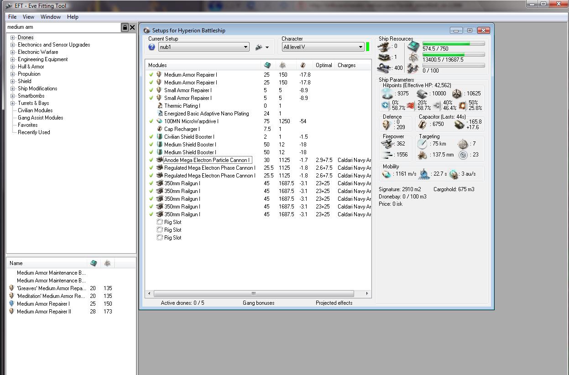Click the thermal resistance flame icon
The width and height of the screenshot is (569, 375).
[411, 105]
